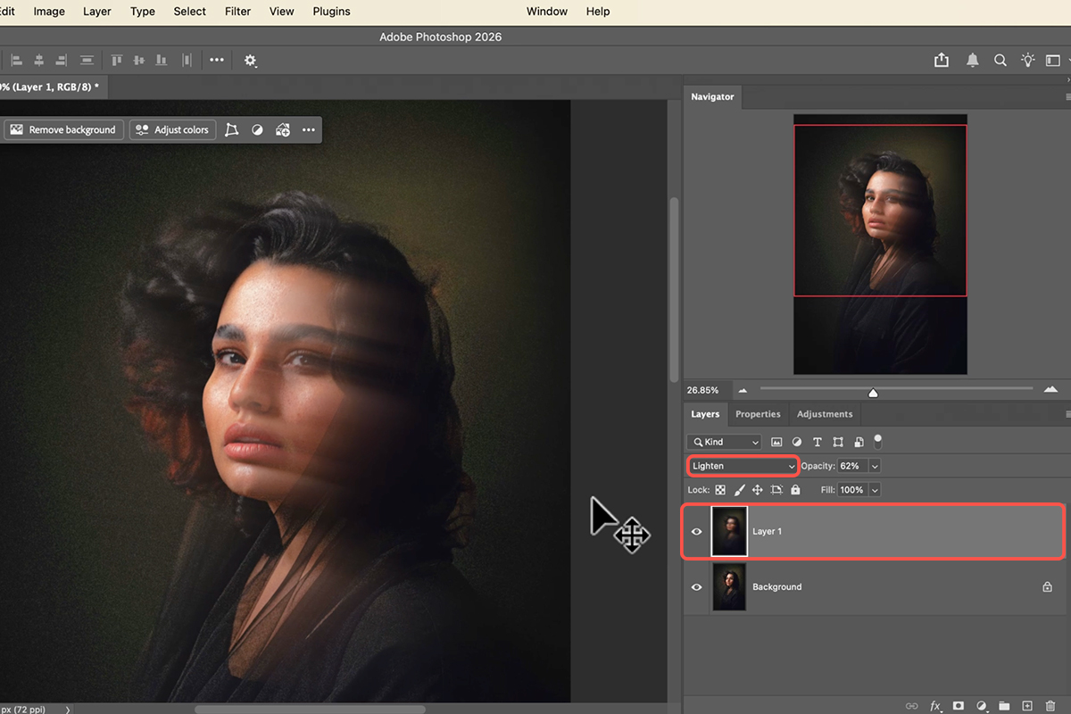Image resolution: width=1071 pixels, height=714 pixels.
Task: Click the text layer filter icon
Action: 817,442
